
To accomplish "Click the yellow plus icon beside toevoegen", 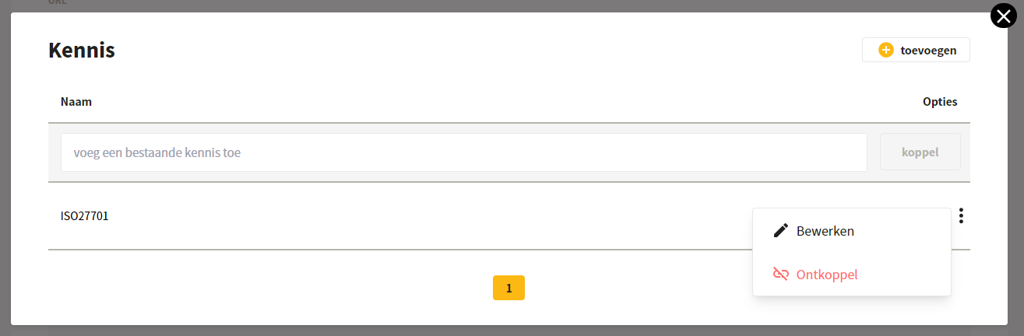I will 885,50.
